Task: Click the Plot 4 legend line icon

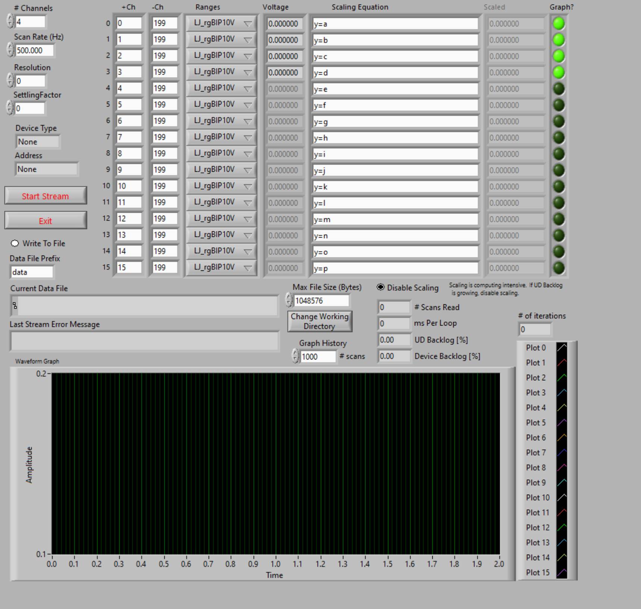Action: [562, 407]
